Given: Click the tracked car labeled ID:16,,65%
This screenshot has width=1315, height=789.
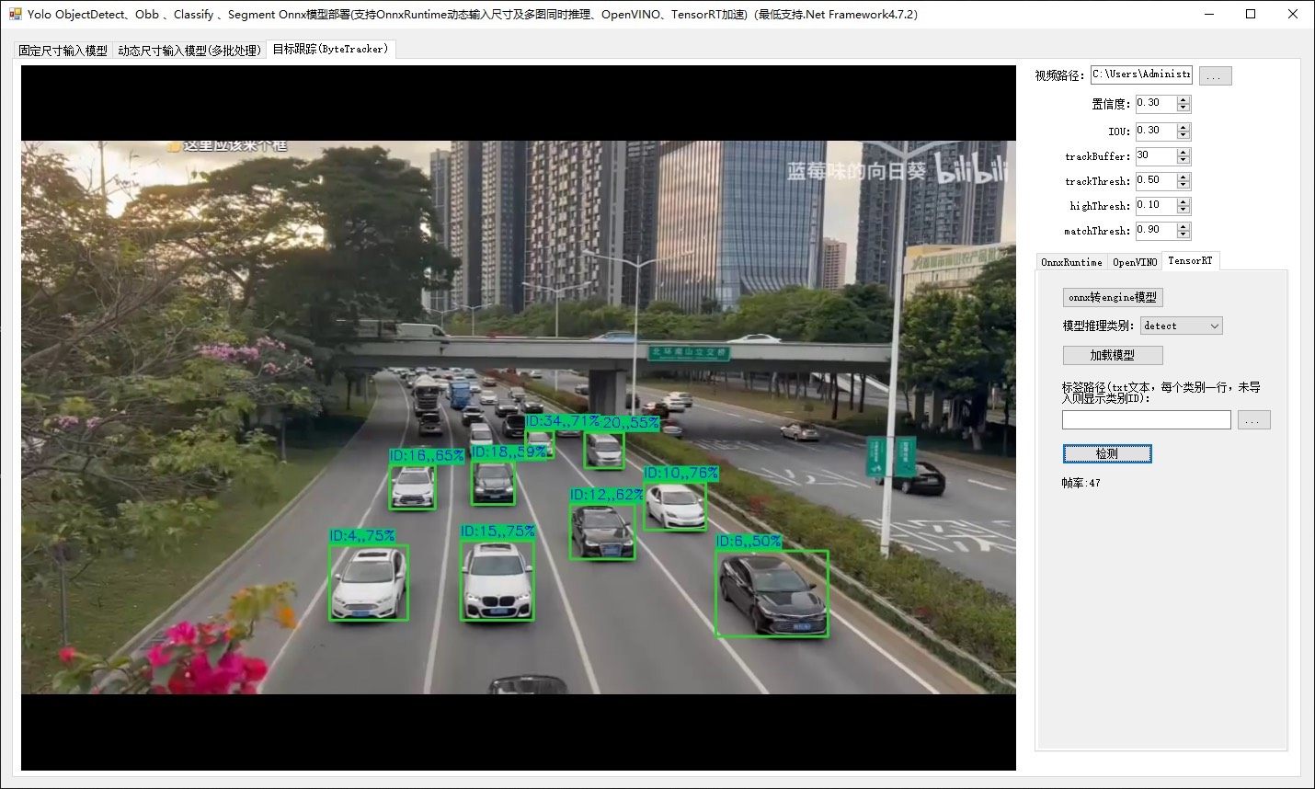Looking at the screenshot, I should point(413,486).
